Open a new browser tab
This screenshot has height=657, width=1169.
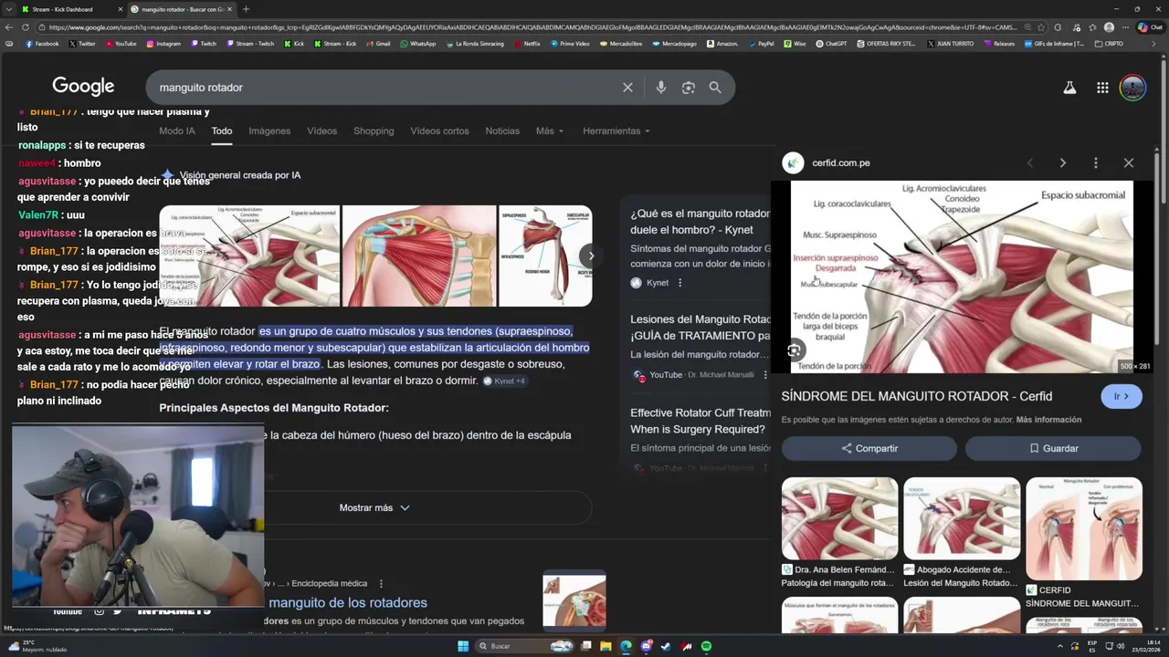coord(245,9)
